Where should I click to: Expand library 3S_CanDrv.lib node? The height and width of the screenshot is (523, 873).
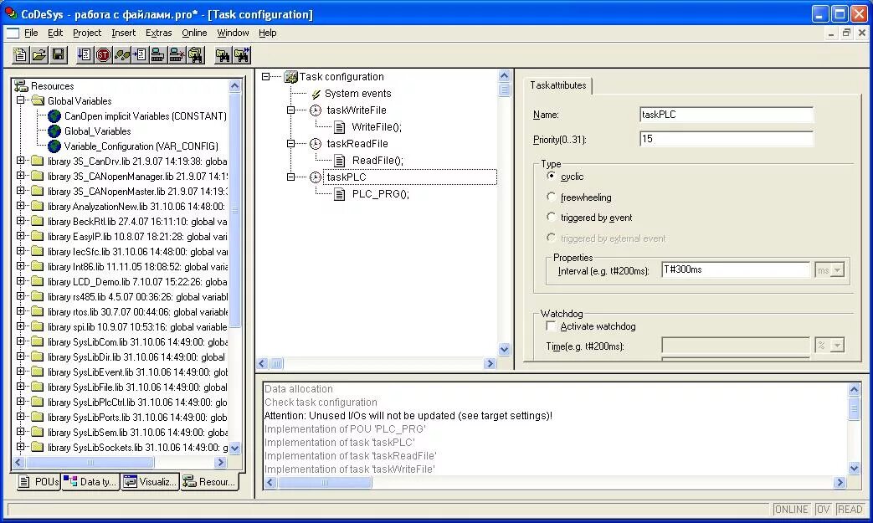21,161
